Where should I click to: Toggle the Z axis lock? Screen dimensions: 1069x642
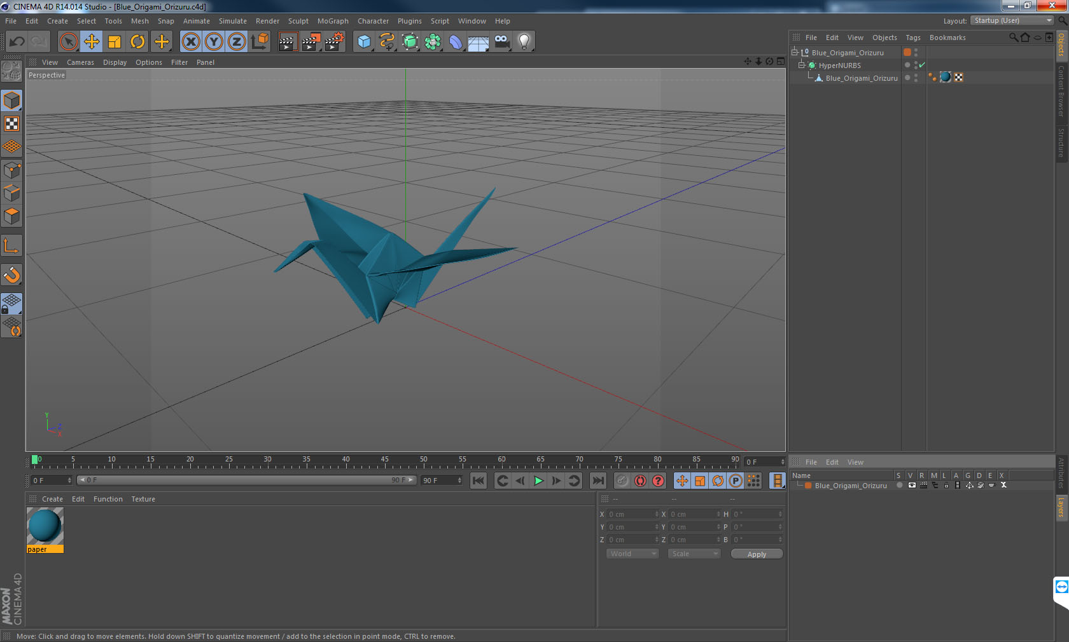click(237, 42)
